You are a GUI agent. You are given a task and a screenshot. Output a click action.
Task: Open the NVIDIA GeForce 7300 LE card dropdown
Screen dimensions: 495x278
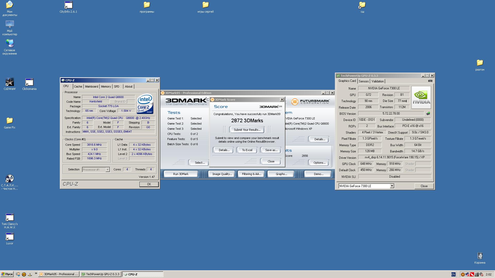(366, 186)
